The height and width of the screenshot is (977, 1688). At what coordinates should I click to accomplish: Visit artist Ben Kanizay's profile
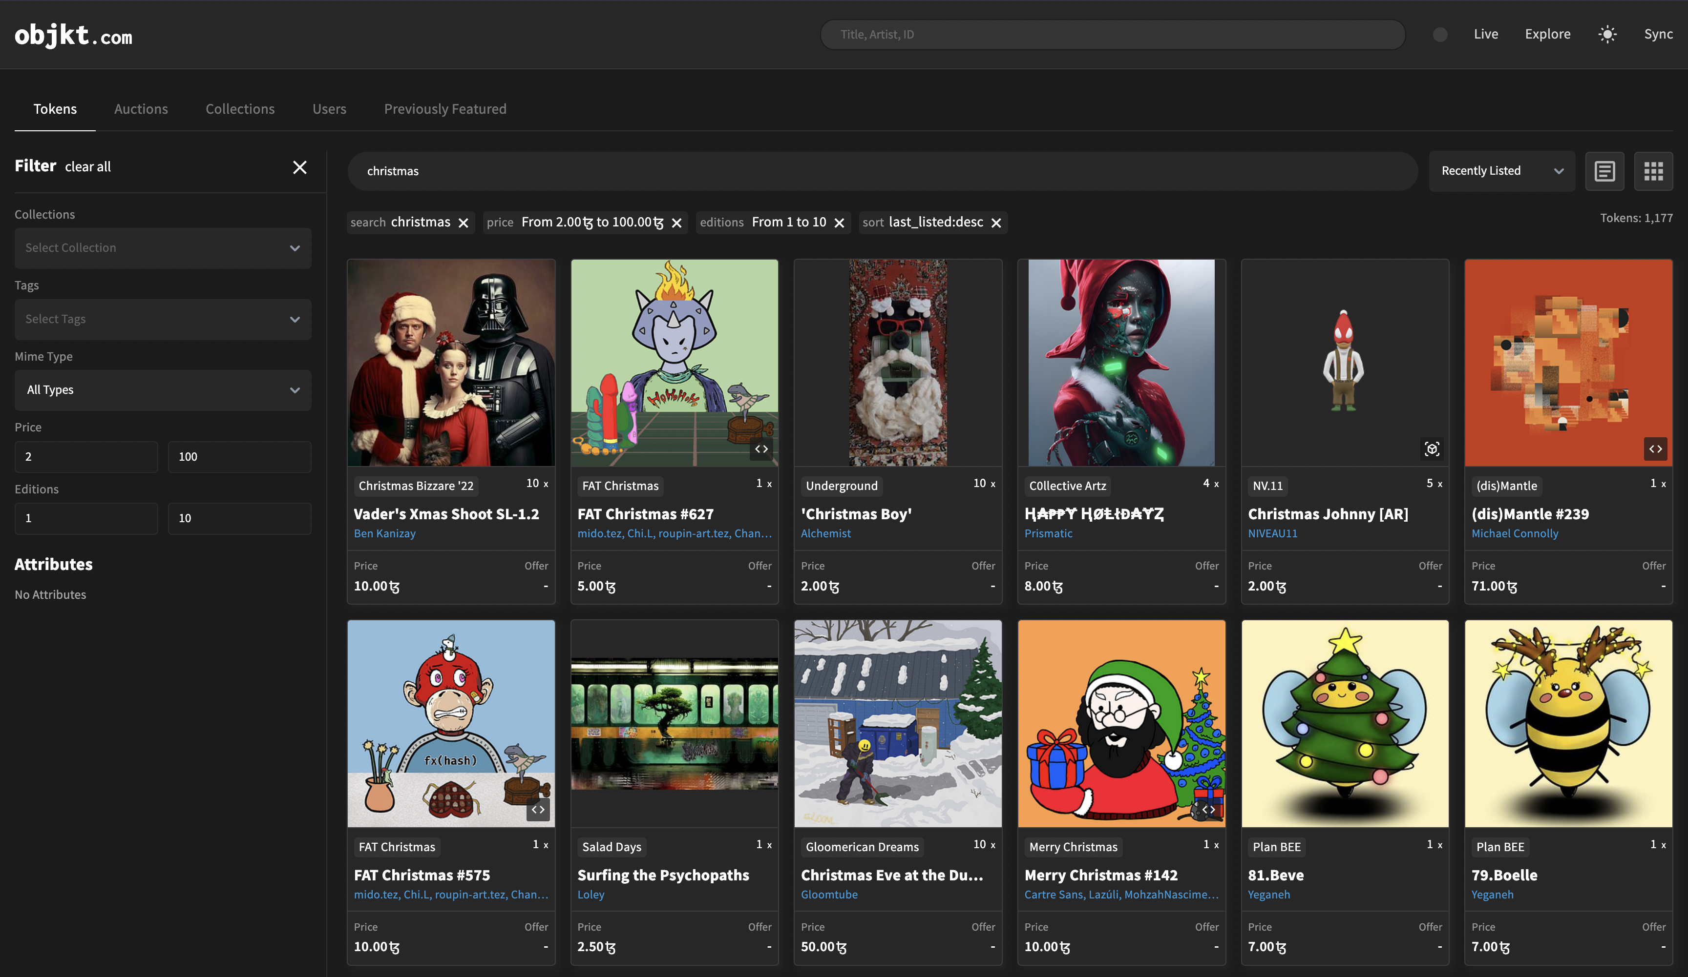(x=384, y=533)
